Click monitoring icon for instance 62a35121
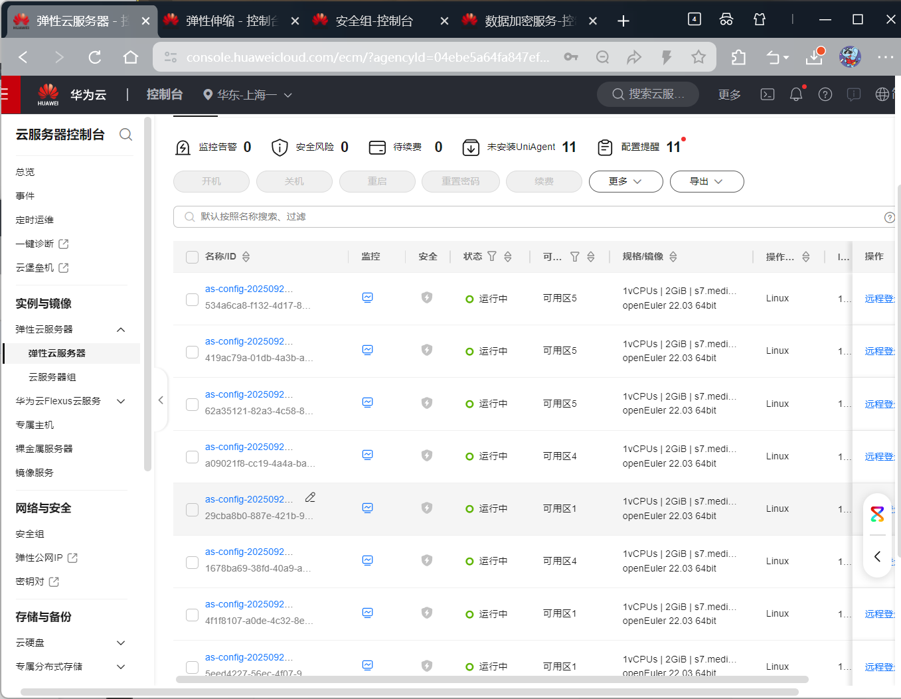This screenshot has height=699, width=901. (x=367, y=402)
